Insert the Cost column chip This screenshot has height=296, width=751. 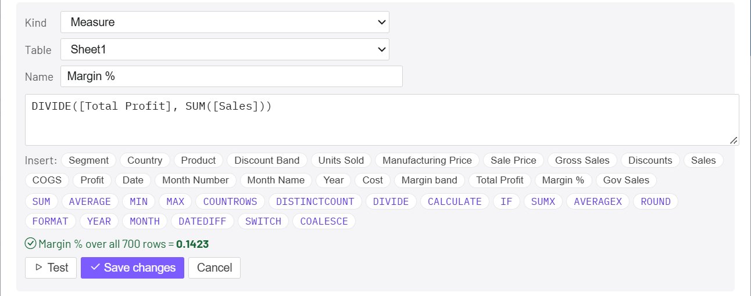click(373, 180)
